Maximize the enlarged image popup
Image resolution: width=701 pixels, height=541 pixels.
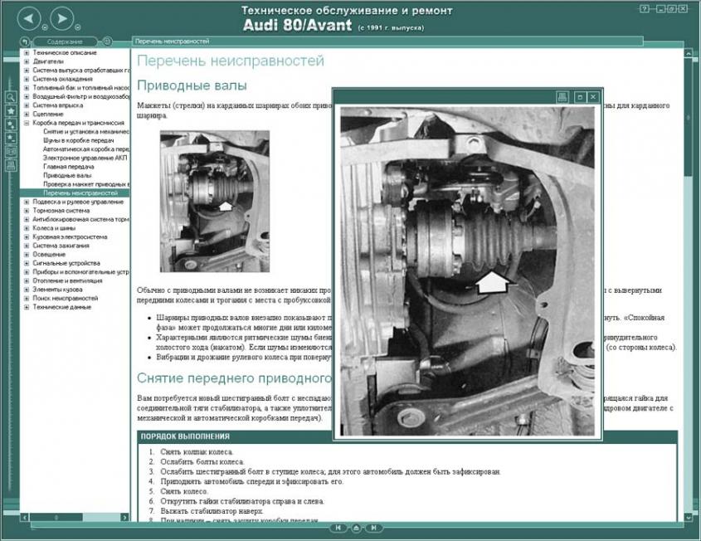(x=580, y=96)
